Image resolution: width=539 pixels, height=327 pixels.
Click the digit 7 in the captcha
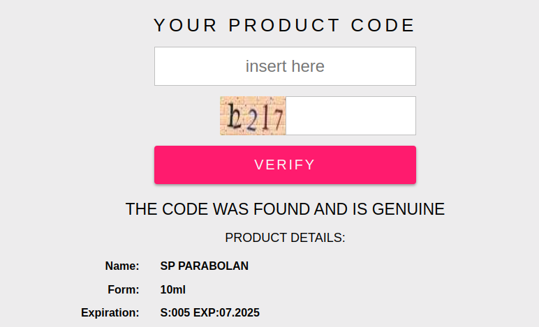click(278, 119)
